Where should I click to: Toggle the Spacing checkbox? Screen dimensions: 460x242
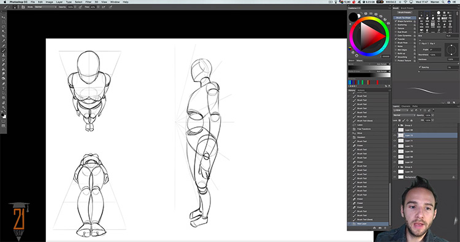point(420,67)
